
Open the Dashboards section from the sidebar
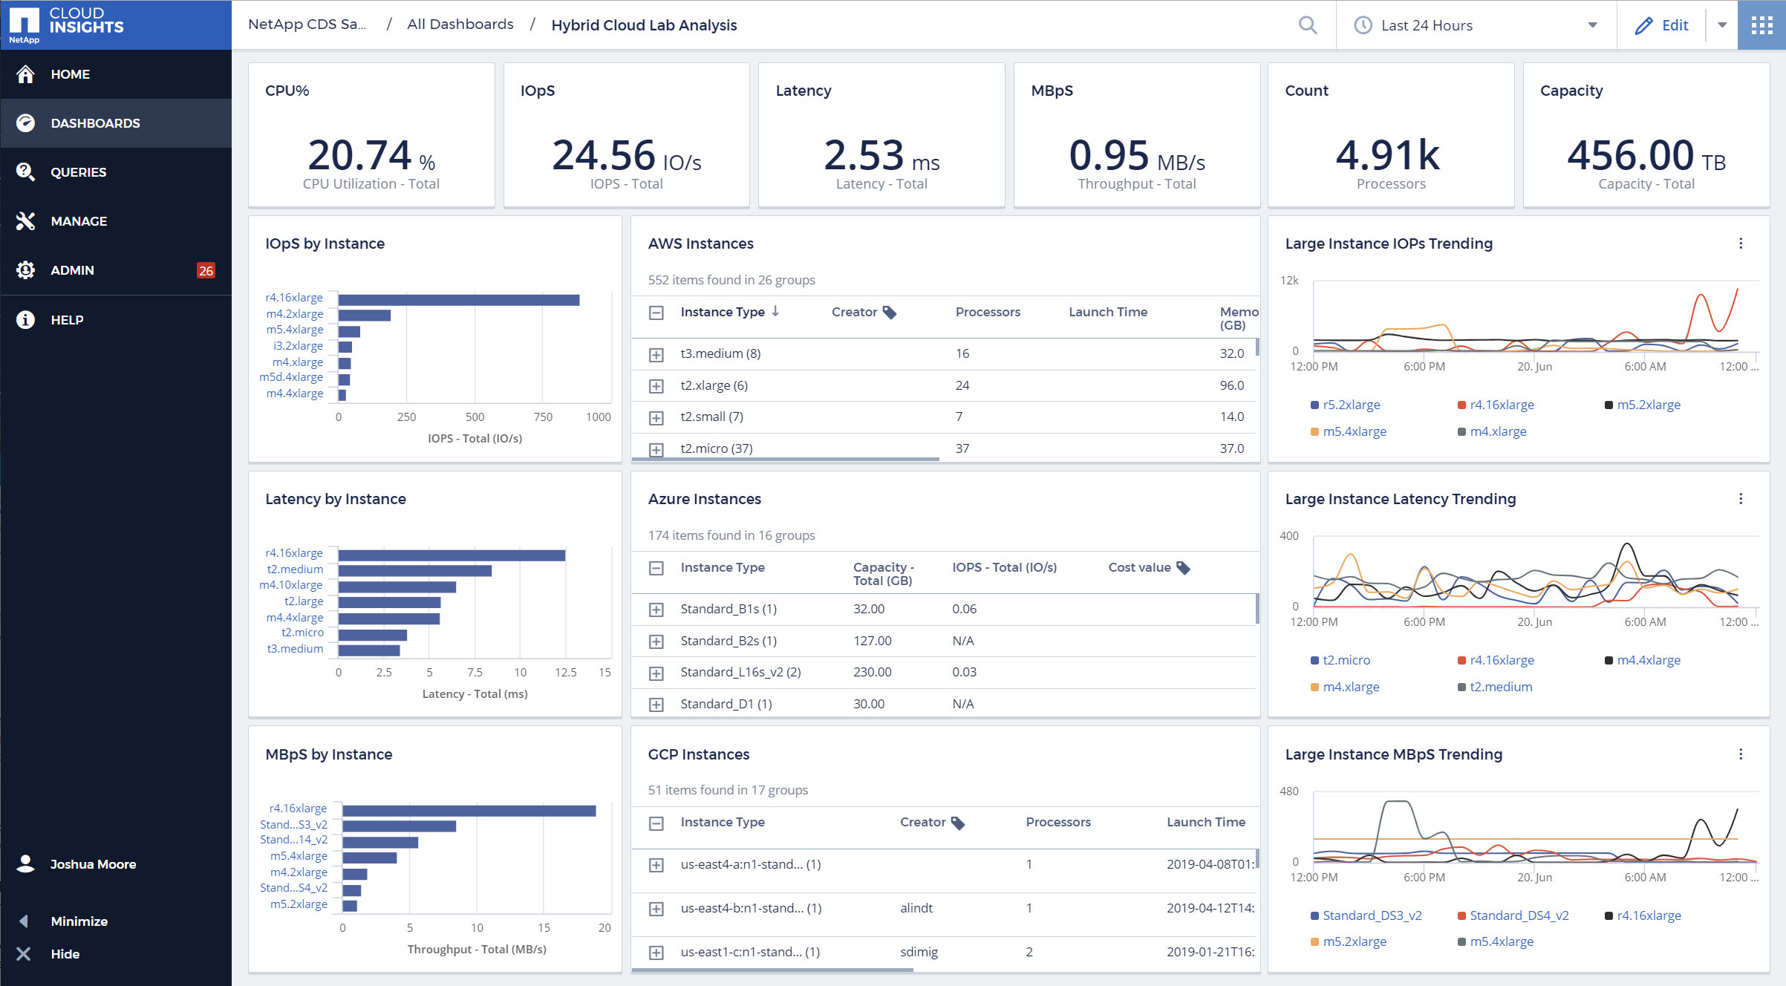95,123
